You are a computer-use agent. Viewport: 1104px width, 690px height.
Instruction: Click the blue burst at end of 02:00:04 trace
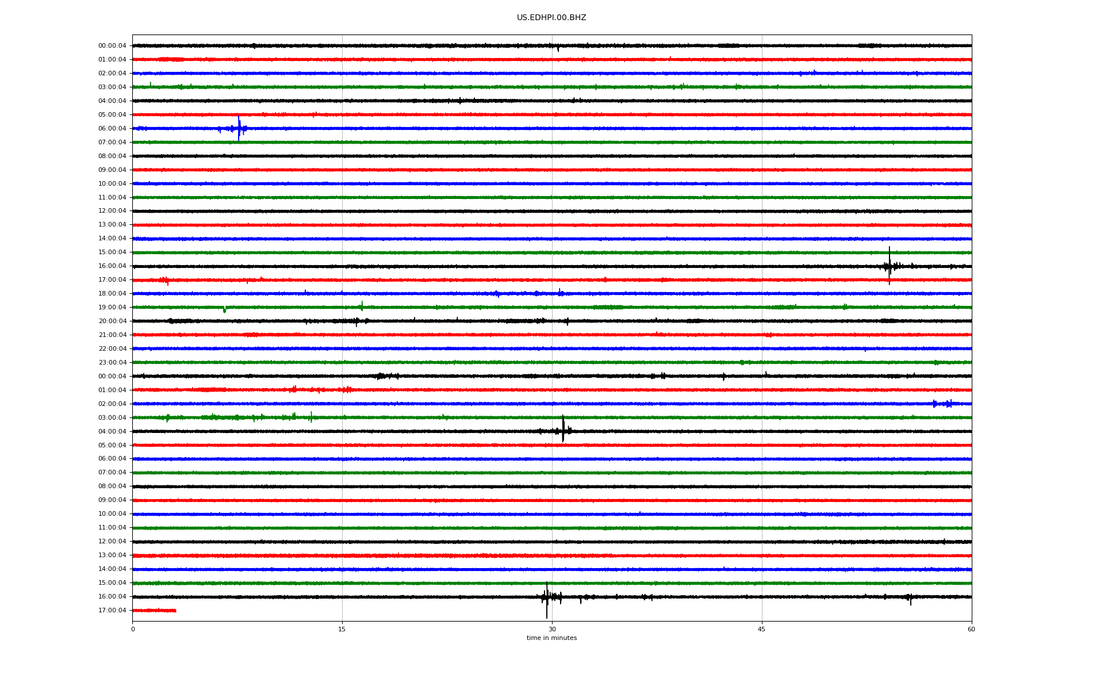click(x=943, y=404)
